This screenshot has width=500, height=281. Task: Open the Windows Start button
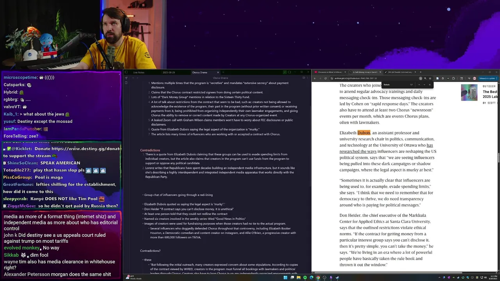click(285, 277)
